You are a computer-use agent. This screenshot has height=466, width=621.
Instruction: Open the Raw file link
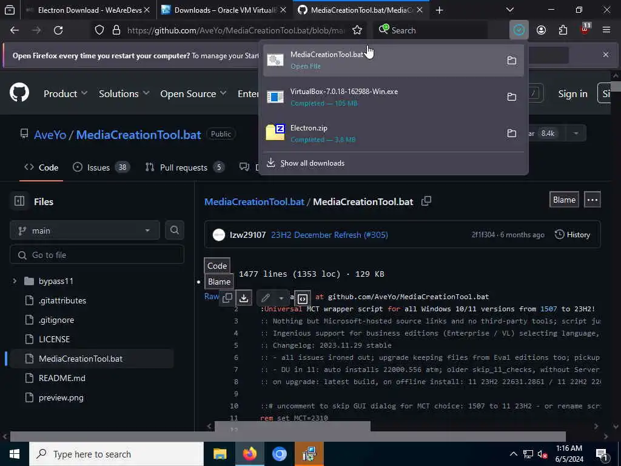212,296
